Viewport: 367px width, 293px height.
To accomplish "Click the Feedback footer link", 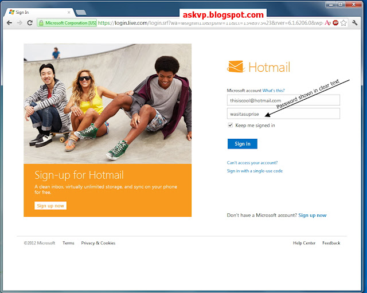I will pyautogui.click(x=331, y=243).
